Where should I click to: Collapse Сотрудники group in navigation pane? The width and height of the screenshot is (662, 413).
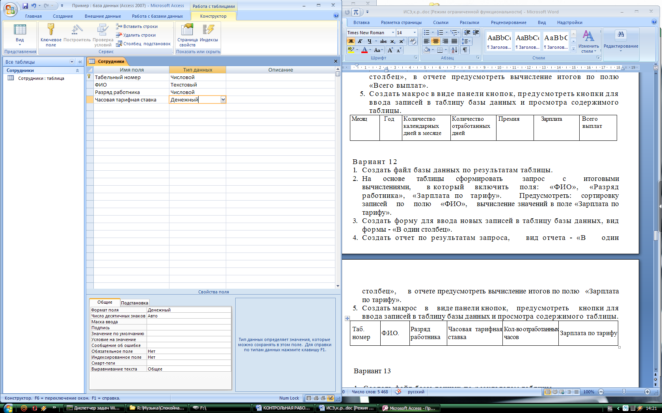coord(77,70)
